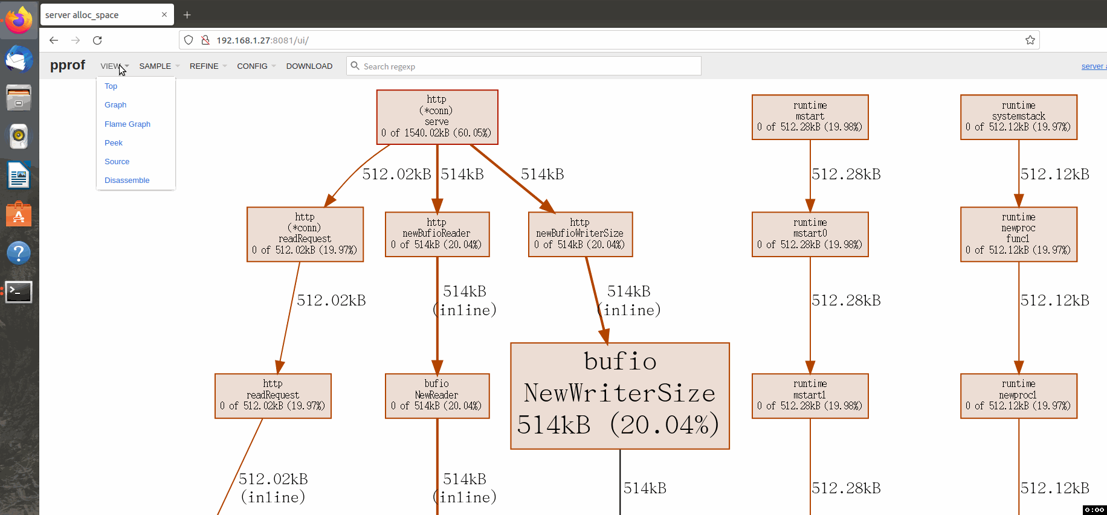Expand the SAMPLE dropdown menu
Screen dimensions: 1107x515
(x=160, y=66)
